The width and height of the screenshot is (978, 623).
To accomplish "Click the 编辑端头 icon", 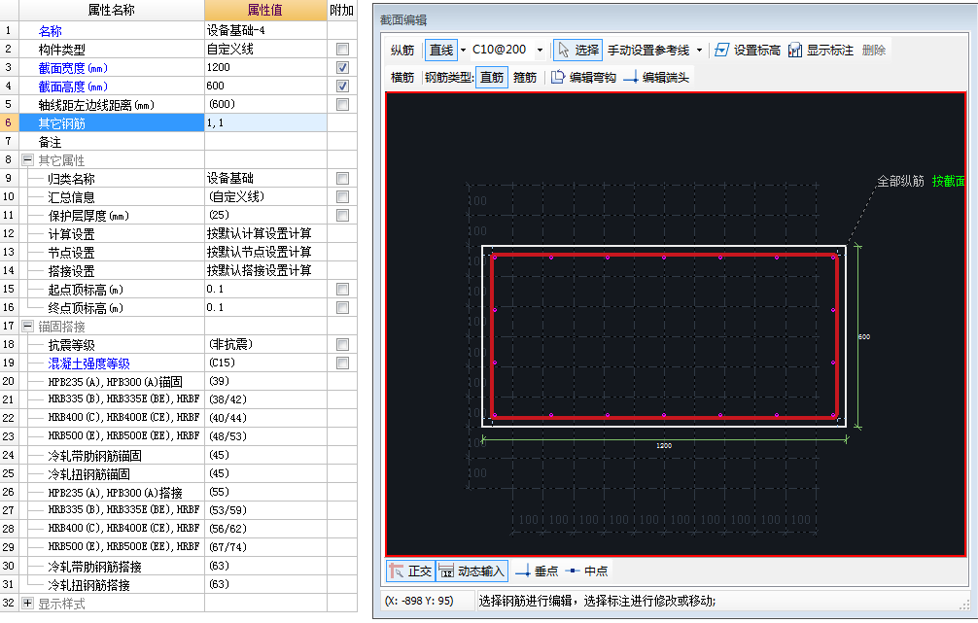I will point(631,78).
